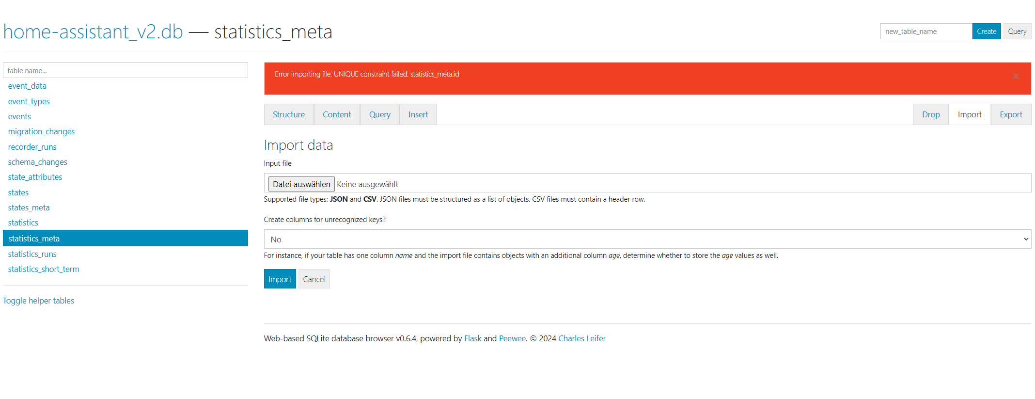Switch to the Content tab
Viewport: 1035px width, 399px height.
(x=337, y=114)
